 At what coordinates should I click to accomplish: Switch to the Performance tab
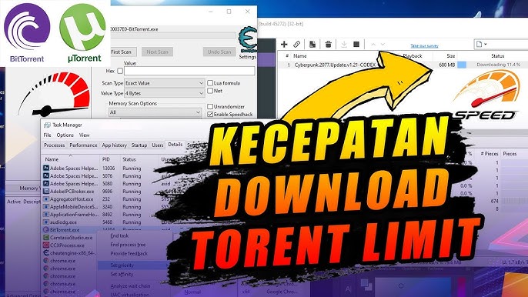(83, 145)
